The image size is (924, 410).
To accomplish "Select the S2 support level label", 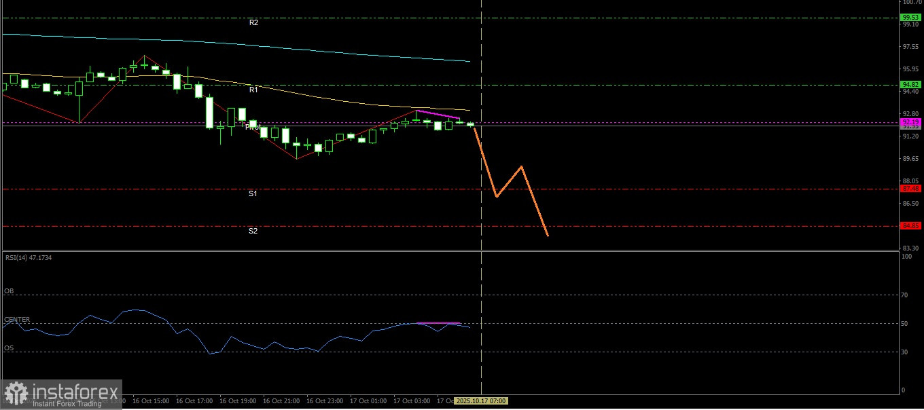I will coord(253,231).
